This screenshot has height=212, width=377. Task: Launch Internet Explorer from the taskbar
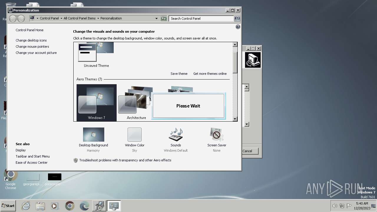(x=26, y=206)
